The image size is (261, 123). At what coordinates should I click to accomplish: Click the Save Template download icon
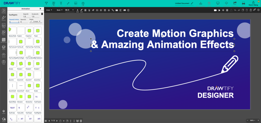tap(201, 4)
